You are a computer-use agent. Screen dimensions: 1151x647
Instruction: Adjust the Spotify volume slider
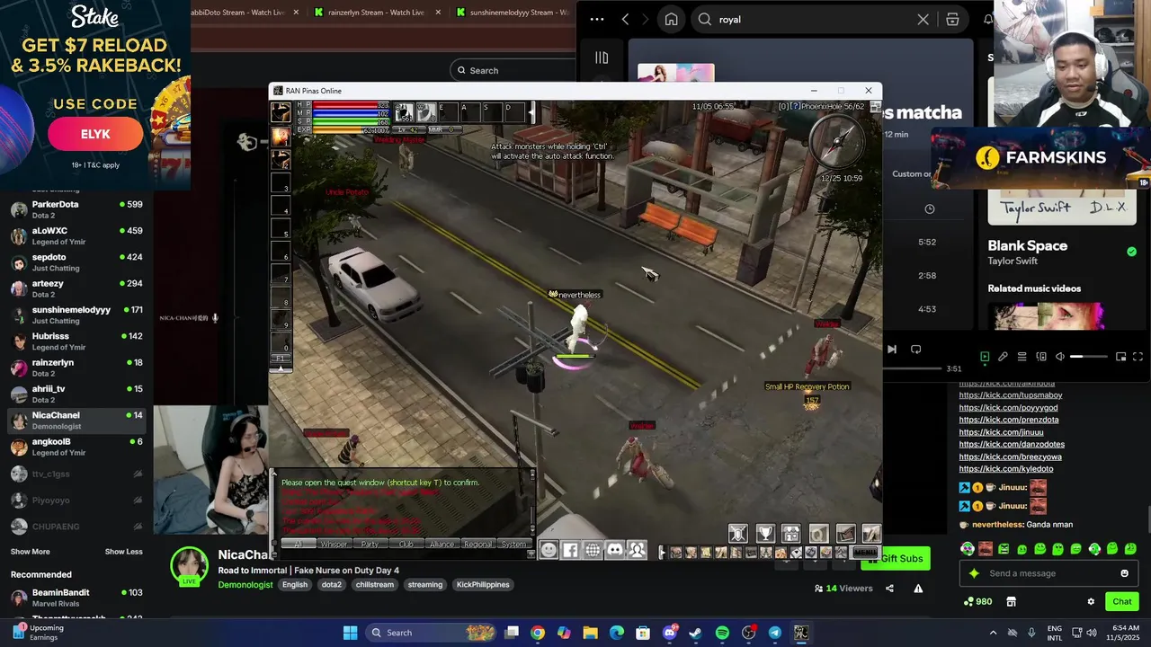pos(1089,357)
